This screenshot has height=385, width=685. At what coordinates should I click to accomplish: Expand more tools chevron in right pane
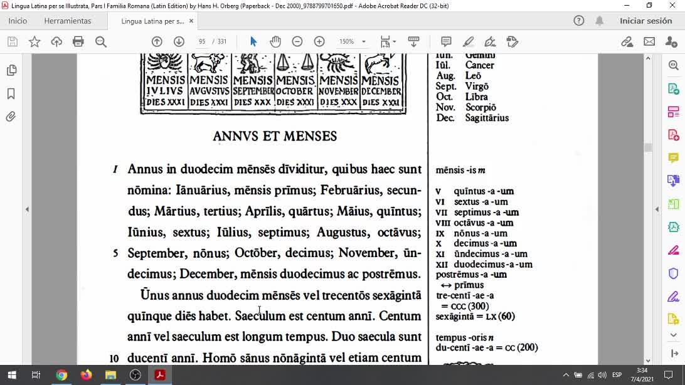click(674, 335)
